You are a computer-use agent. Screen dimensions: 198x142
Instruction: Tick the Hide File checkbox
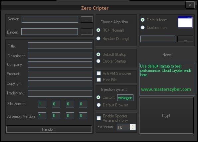pyautogui.click(x=99, y=79)
